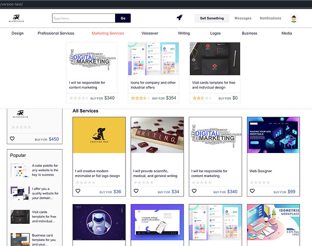This screenshot has height=246, width=312.
Task: Click the Sell Something button
Action: 212,18
